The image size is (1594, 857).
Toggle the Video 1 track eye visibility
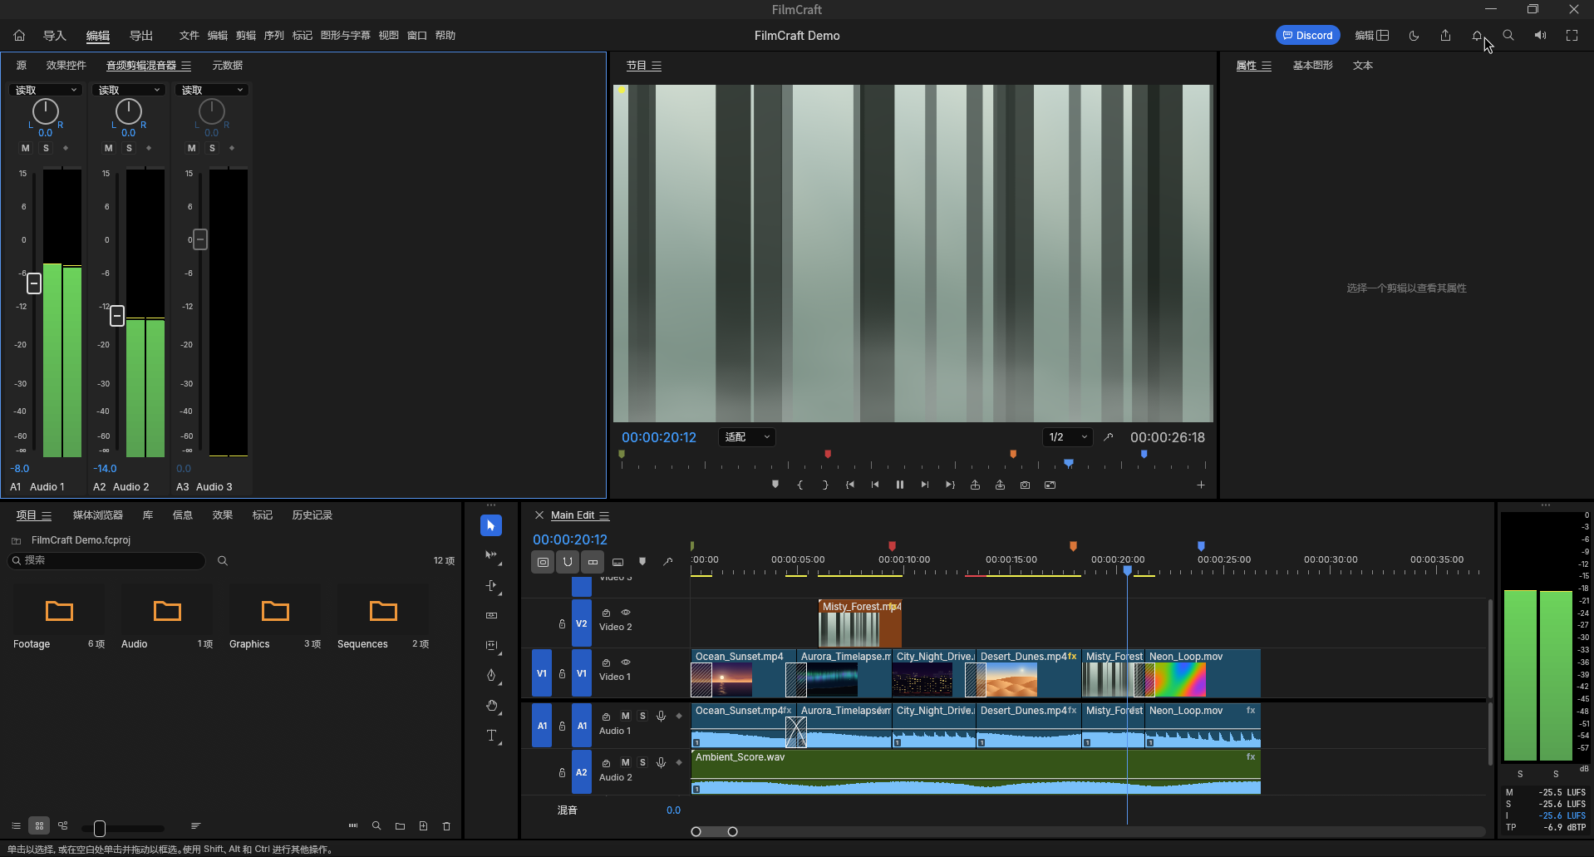click(626, 662)
